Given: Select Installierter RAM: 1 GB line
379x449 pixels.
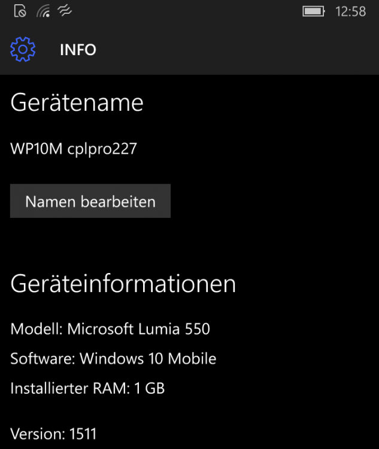Looking at the screenshot, I should click(x=87, y=389).
